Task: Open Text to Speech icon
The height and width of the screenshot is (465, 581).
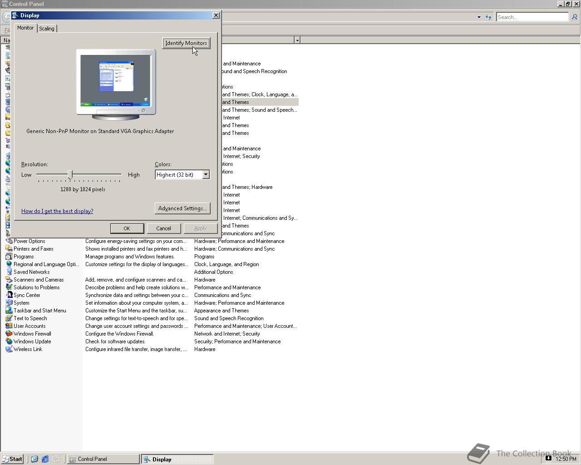Action: (x=9, y=318)
